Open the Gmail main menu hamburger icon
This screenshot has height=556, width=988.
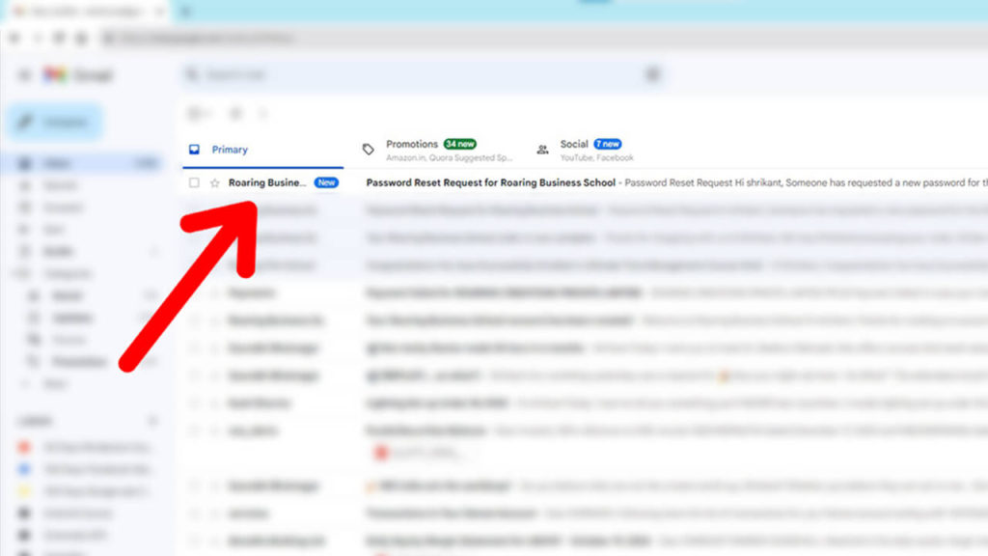click(24, 75)
